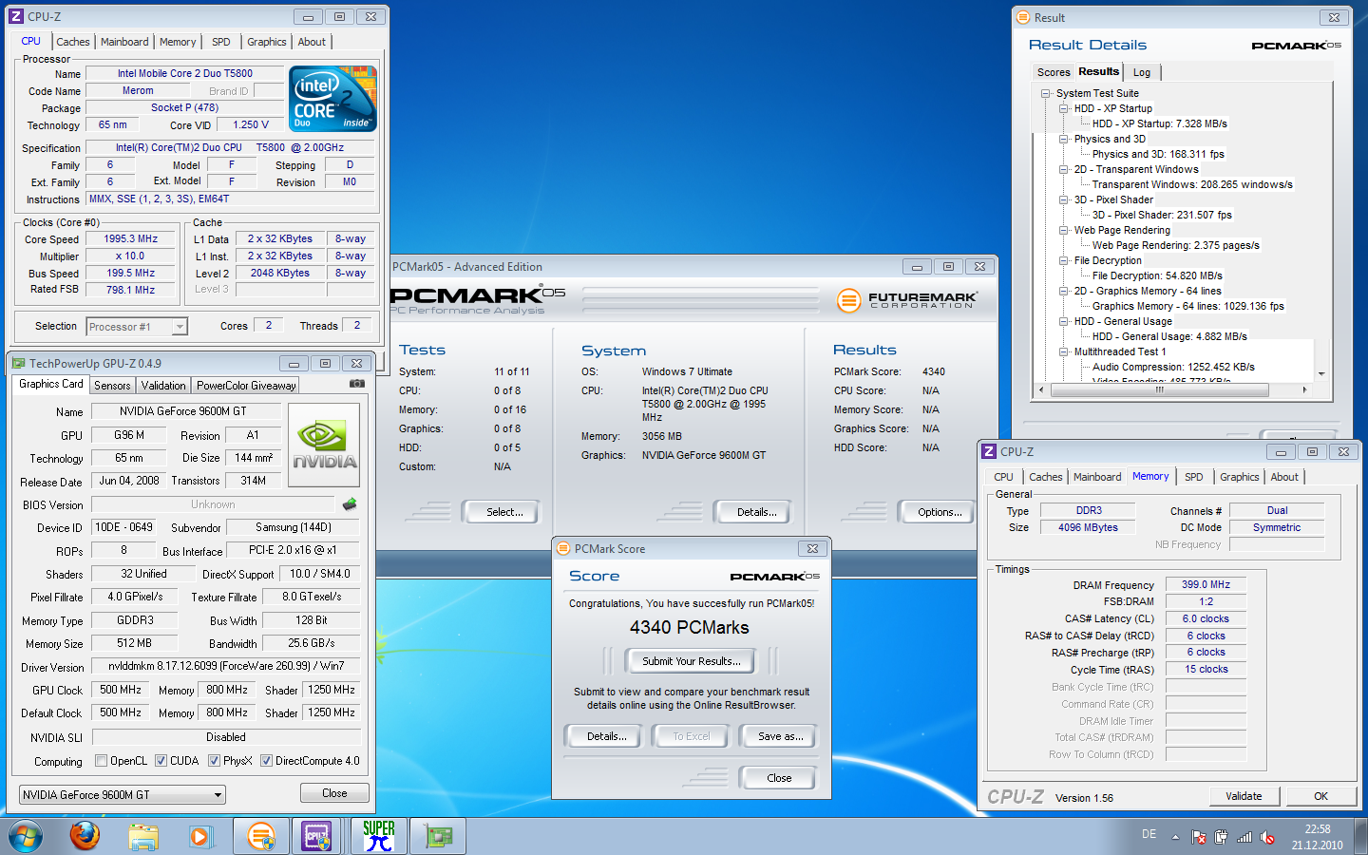Click the Intel Core 2 Duo logo
Screen dimensions: 1368x855
coord(332,99)
